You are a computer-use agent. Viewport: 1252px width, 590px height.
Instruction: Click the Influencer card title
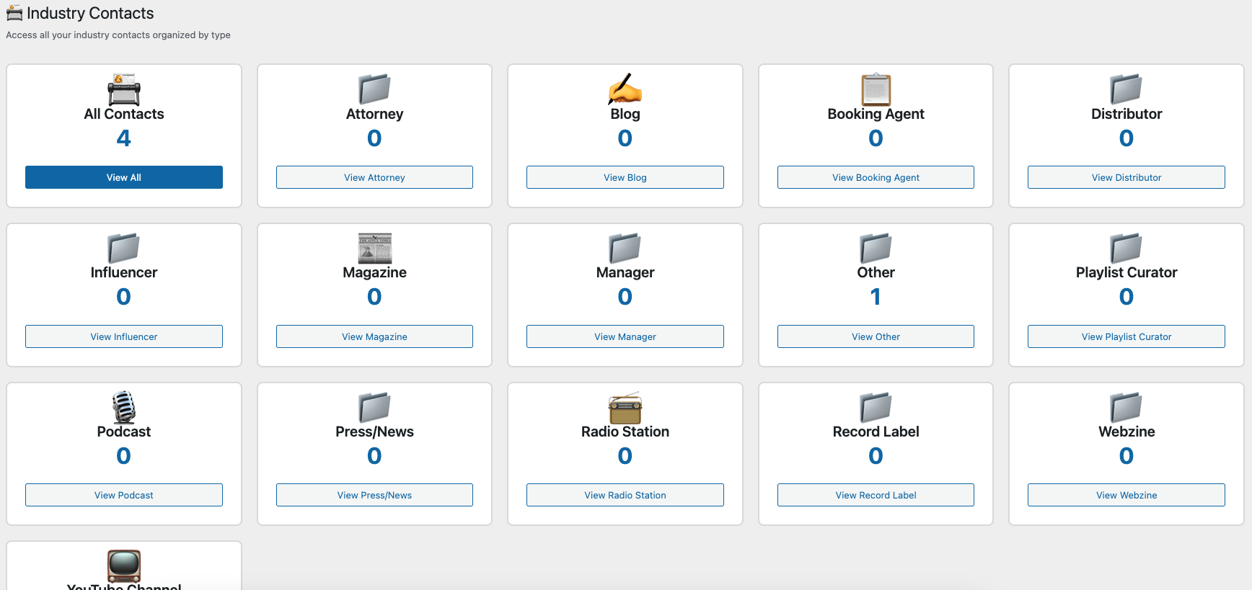[x=124, y=272]
